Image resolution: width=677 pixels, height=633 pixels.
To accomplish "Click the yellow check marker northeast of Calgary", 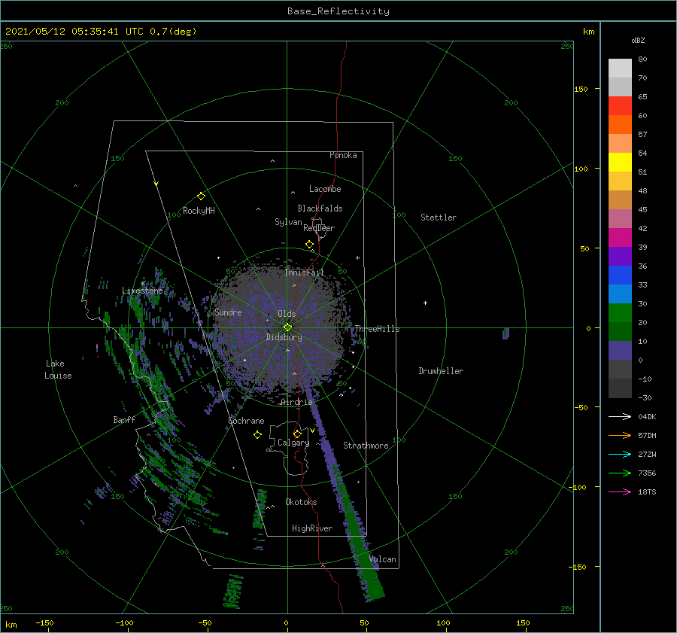I will (312, 431).
